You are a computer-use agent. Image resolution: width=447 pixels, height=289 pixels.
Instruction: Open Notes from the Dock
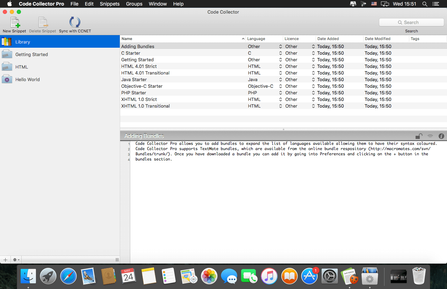[148, 276]
